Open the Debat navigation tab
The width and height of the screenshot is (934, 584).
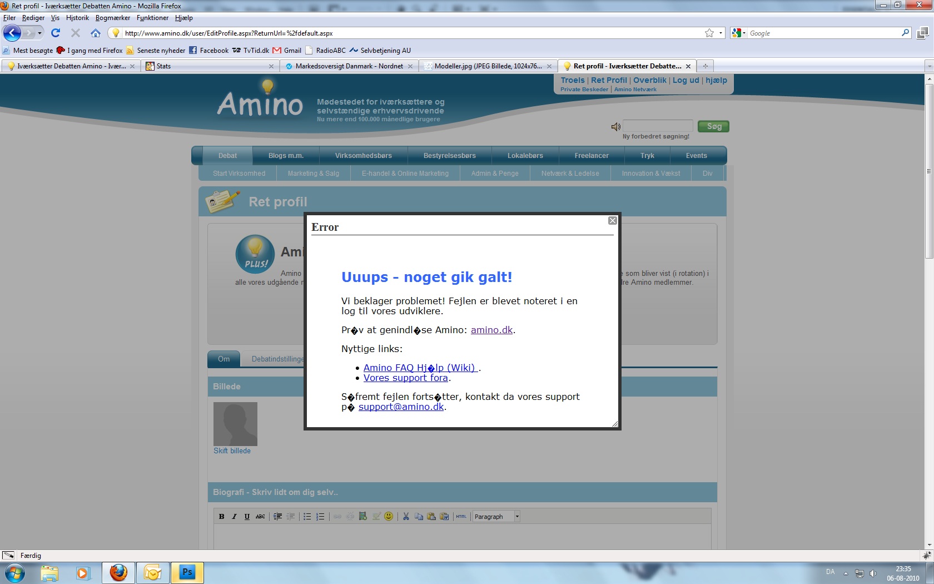[227, 156]
